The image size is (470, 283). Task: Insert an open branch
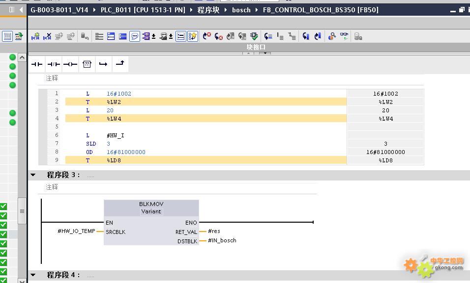[103, 64]
